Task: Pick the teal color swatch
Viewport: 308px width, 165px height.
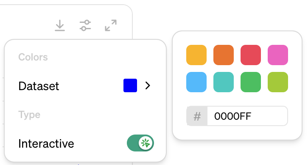Action: (x=224, y=82)
